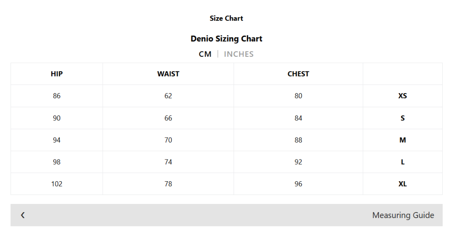Click the back chevron arrow icon
This screenshot has height=238, width=454.
[x=23, y=215]
